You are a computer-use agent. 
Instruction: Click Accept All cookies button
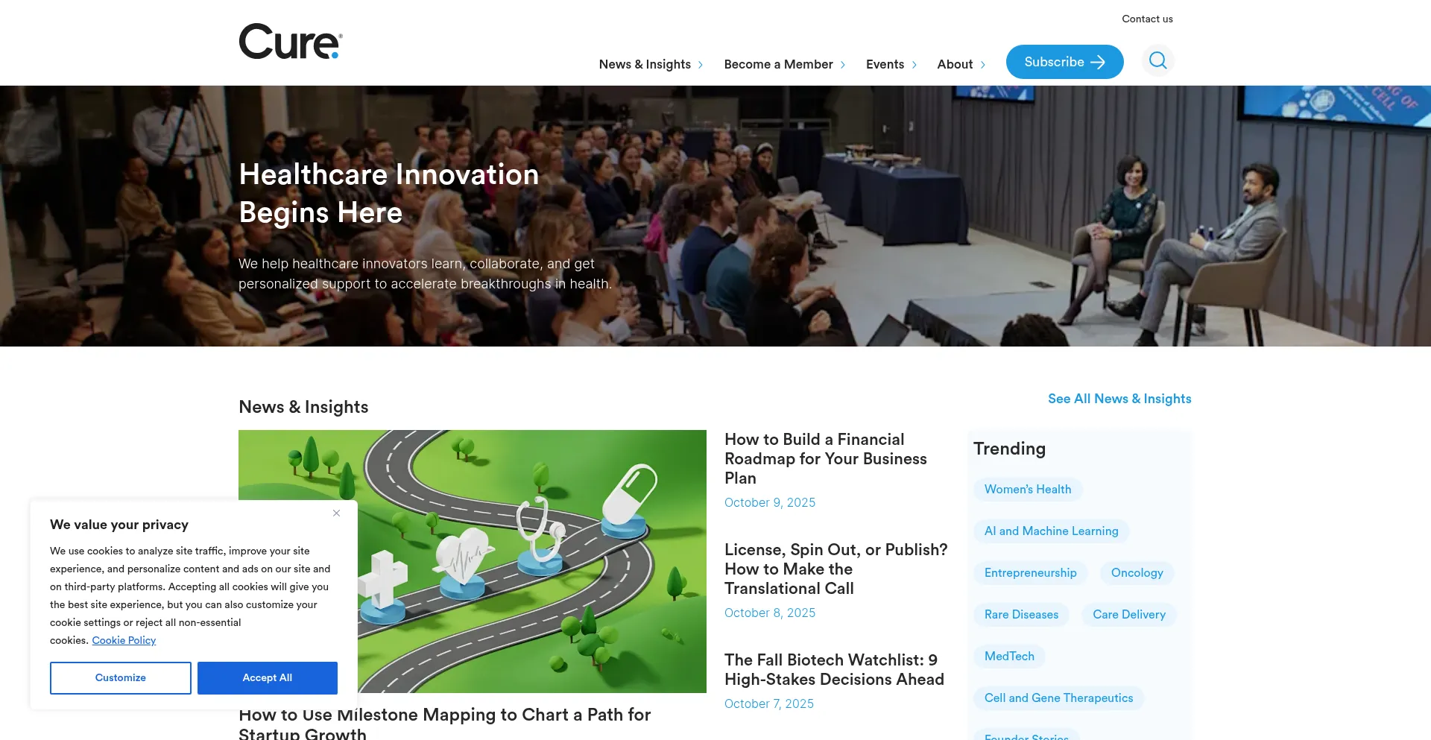point(267,677)
